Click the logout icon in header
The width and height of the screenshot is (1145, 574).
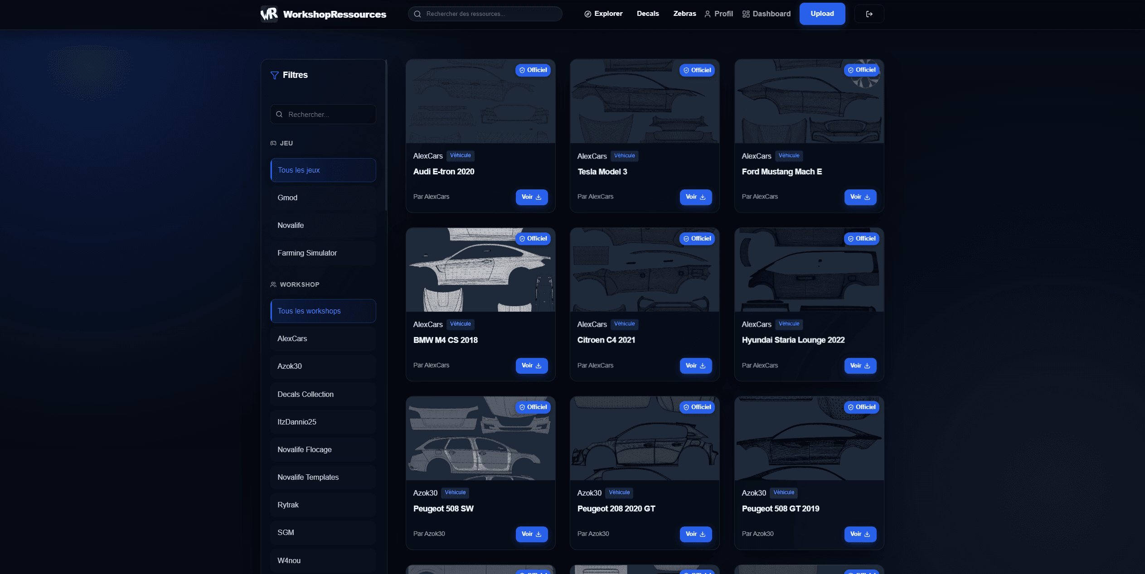click(x=869, y=14)
